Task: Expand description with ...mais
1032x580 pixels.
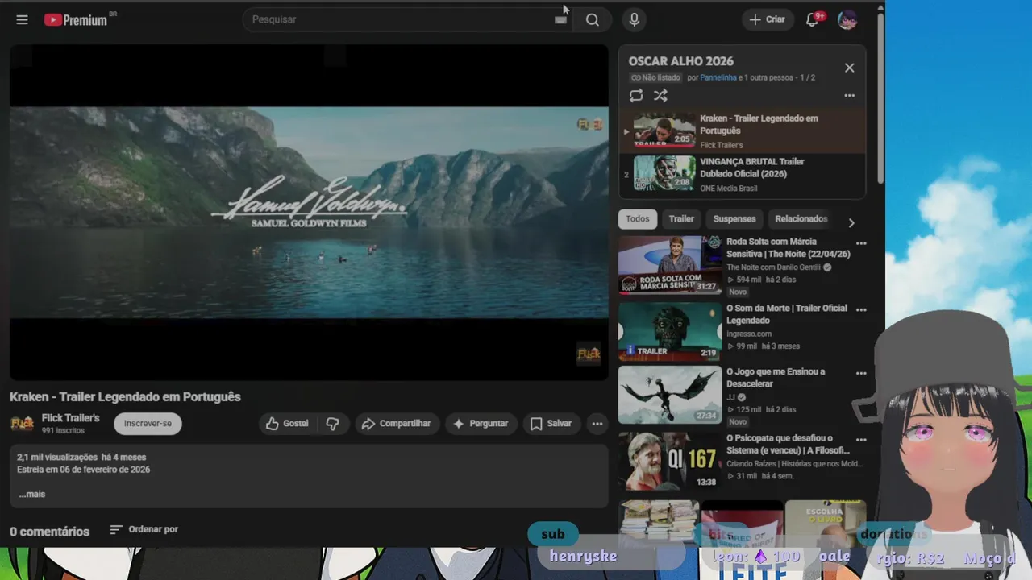Action: 32,495
